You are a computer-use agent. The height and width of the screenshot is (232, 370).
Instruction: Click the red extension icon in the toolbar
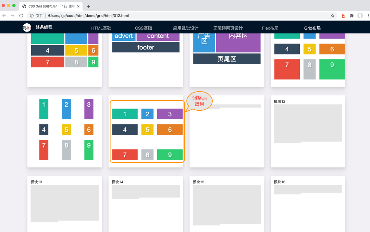pos(343,15)
